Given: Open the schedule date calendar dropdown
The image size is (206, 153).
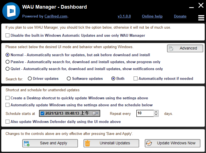Looking at the screenshot, I should (95, 113).
